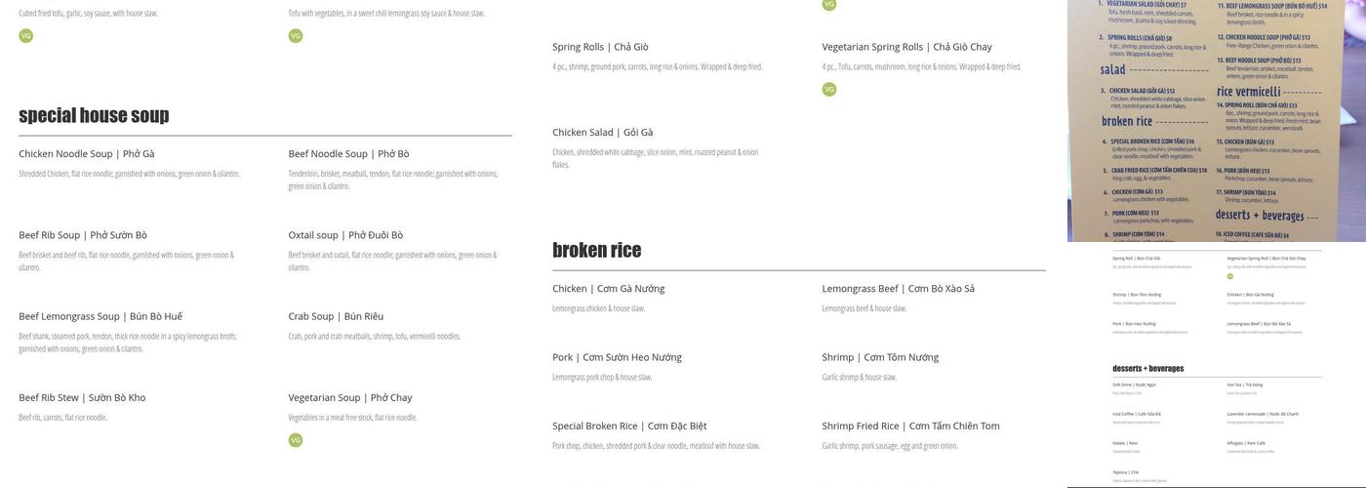Select Crab Soup | Bún Riêu item

point(336,316)
